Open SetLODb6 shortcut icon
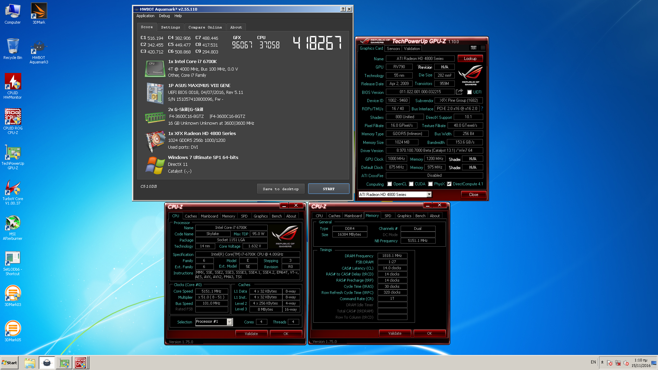 coord(13,263)
